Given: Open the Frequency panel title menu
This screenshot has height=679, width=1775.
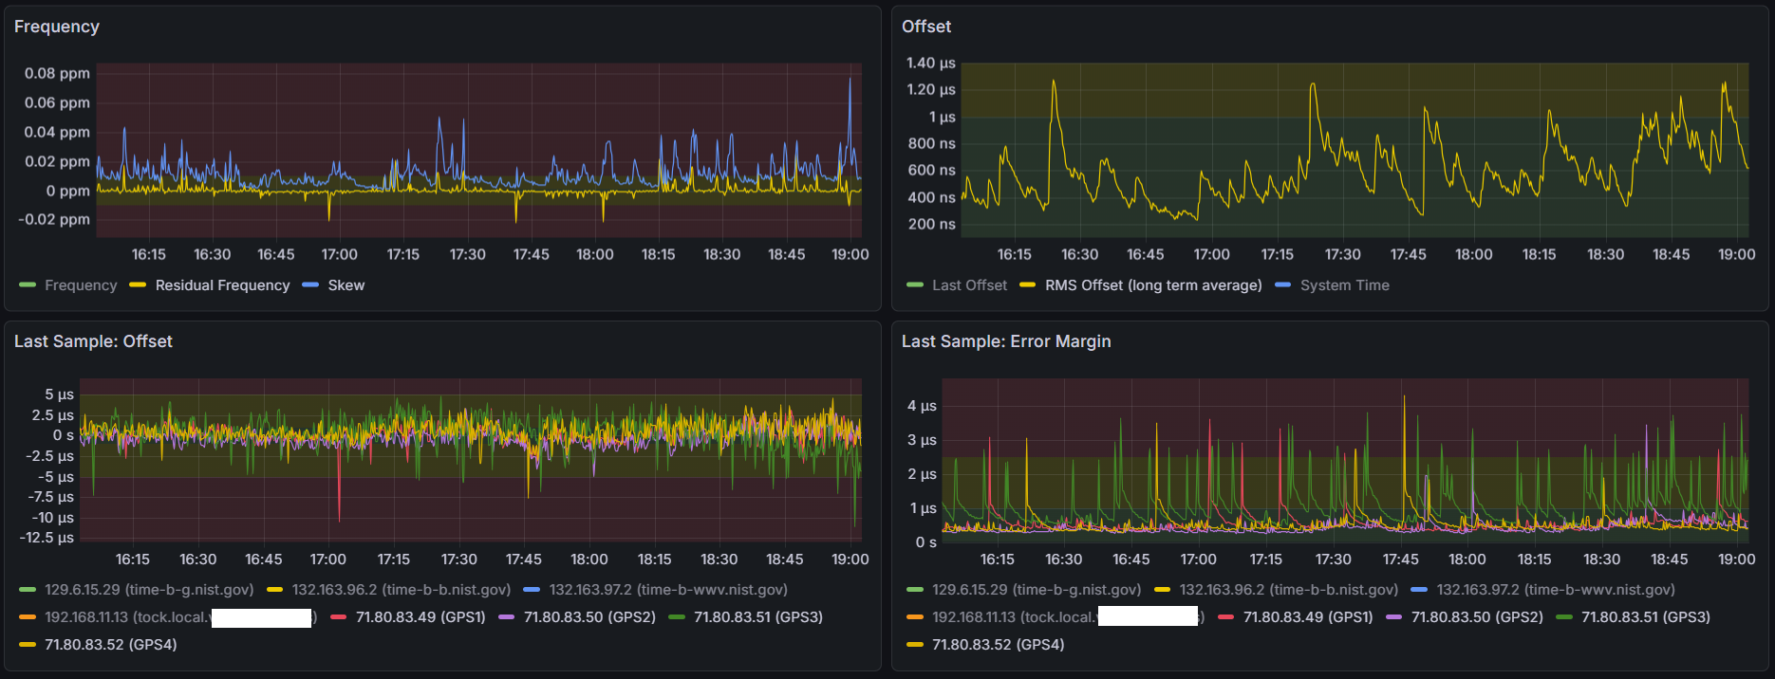Looking at the screenshot, I should (x=57, y=27).
